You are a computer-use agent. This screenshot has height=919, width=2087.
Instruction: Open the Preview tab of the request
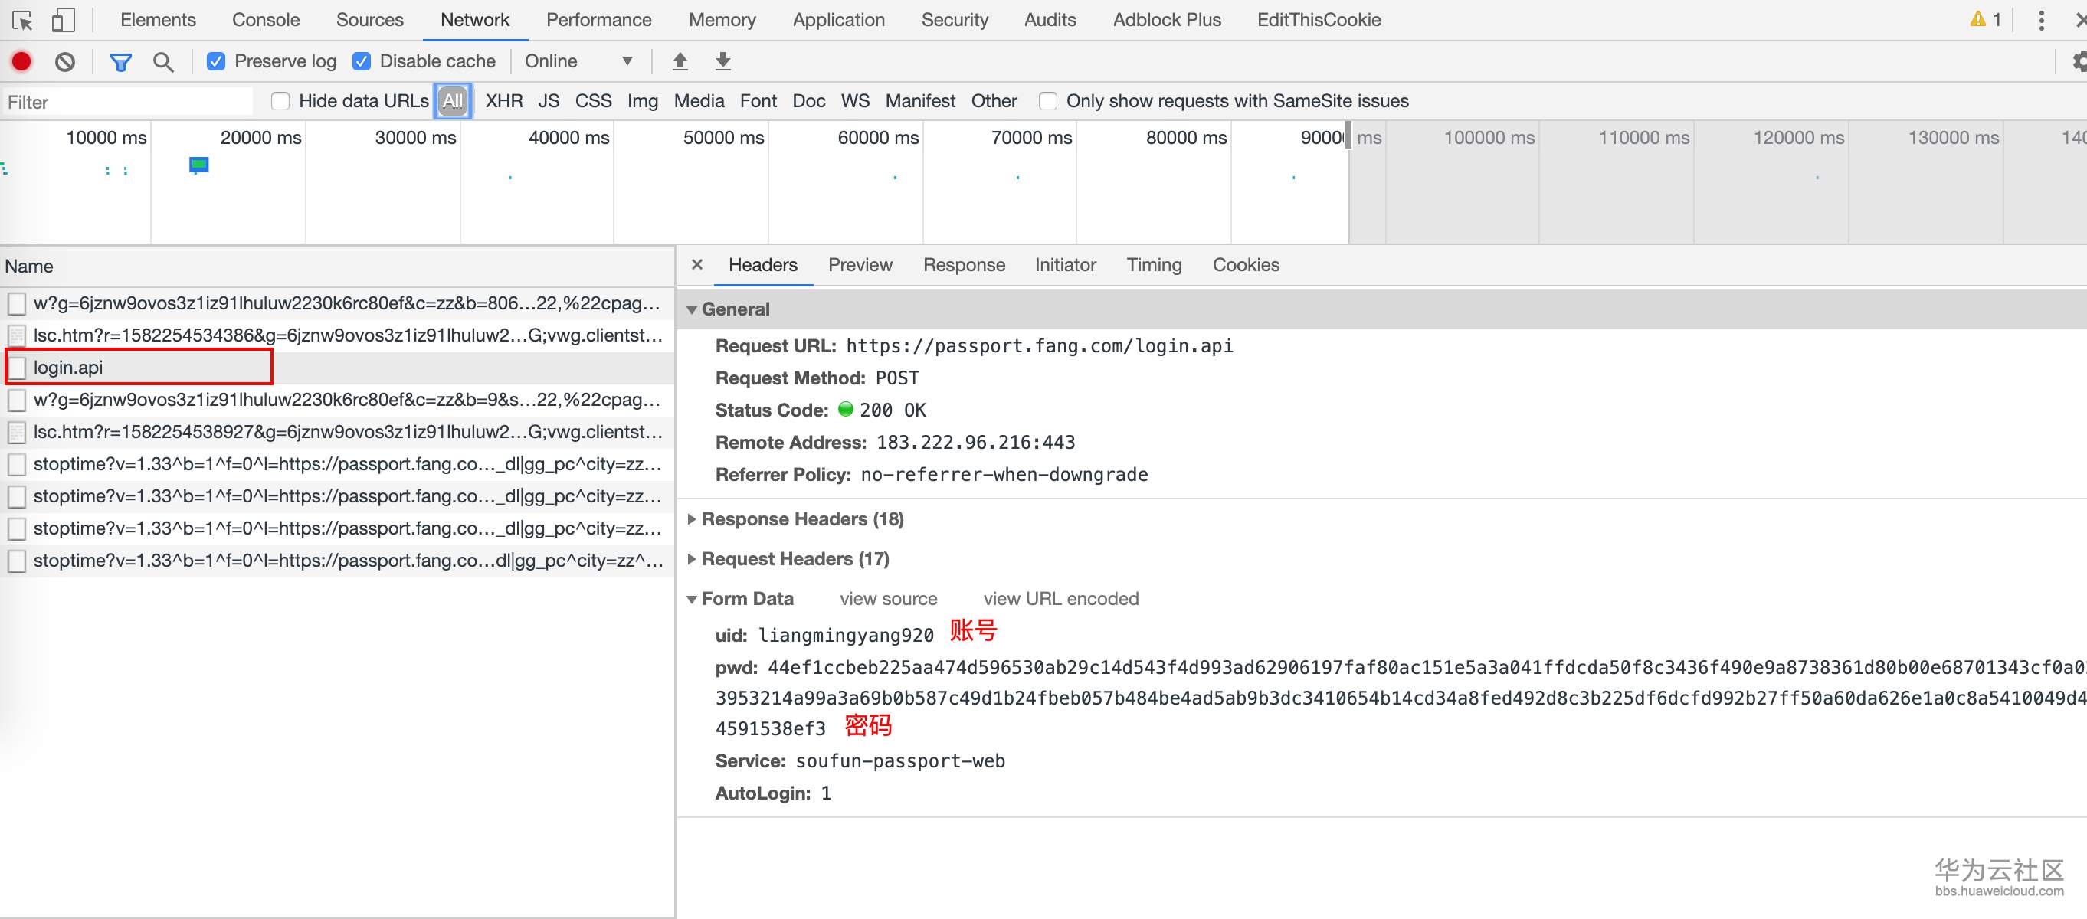coord(860,265)
